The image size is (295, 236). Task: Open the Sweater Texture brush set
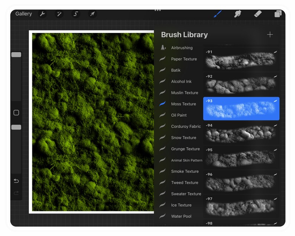pos(181,194)
